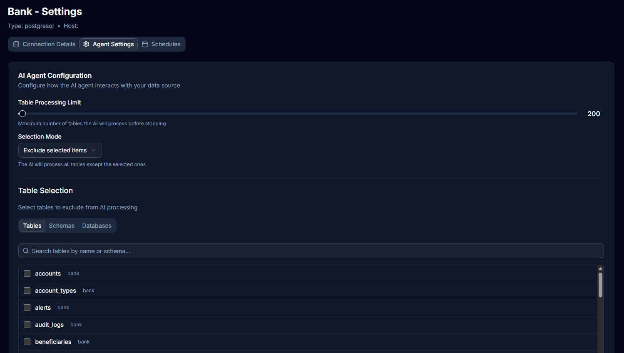Click the bank schema label beside accounts
Viewport: 624px width, 353px height.
[x=73, y=273]
